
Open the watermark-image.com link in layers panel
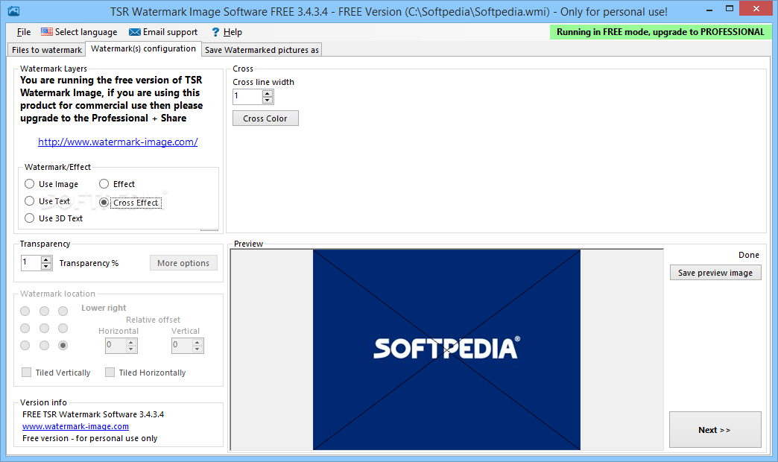tap(118, 142)
